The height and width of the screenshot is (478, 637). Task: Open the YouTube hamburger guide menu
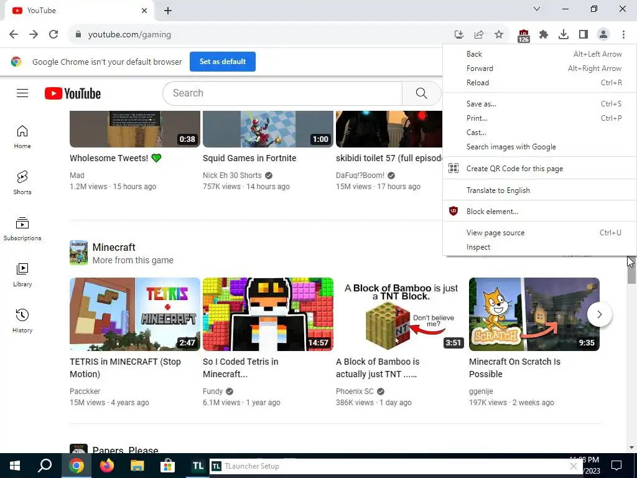coord(22,93)
